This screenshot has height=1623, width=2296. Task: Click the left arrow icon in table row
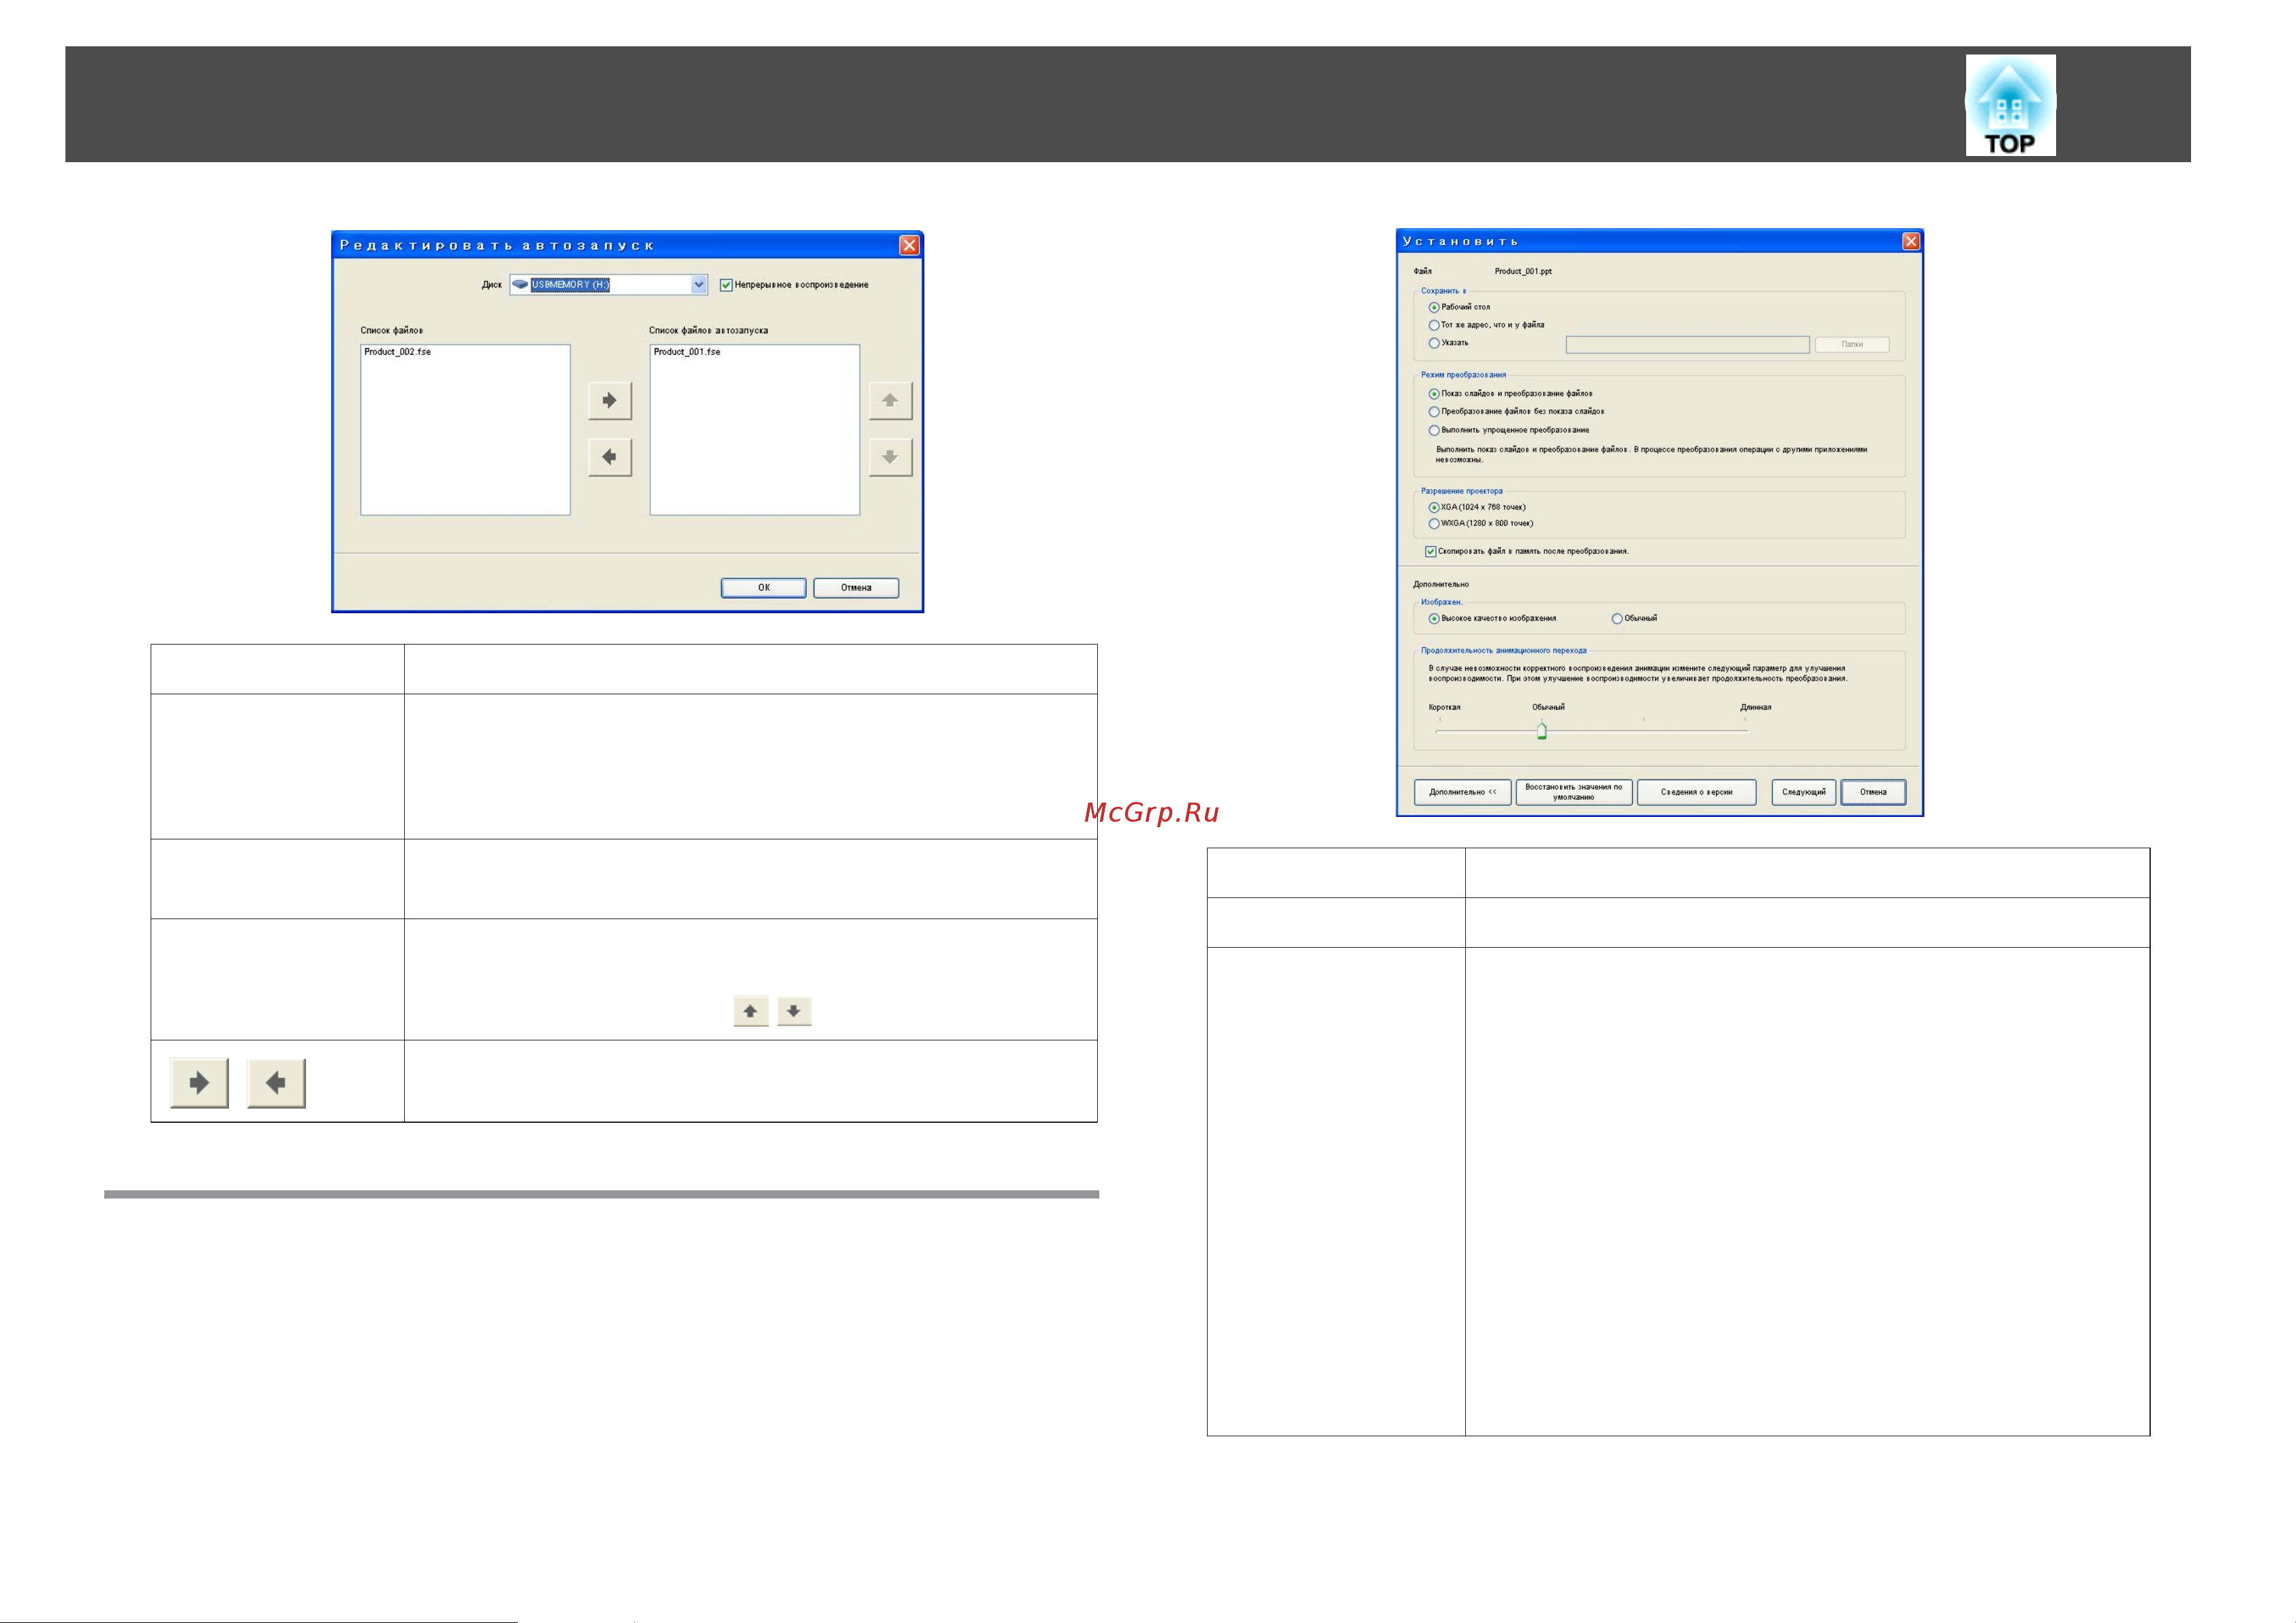pos(276,1083)
